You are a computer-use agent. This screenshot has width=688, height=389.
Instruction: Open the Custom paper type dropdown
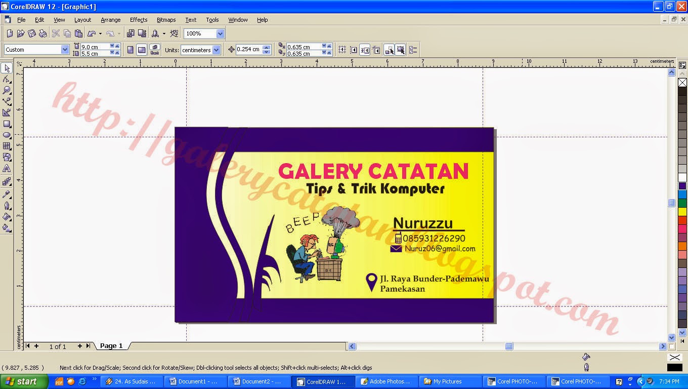point(65,50)
